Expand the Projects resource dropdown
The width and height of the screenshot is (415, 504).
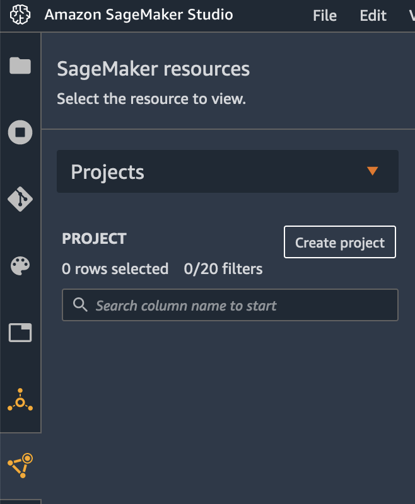tap(228, 171)
